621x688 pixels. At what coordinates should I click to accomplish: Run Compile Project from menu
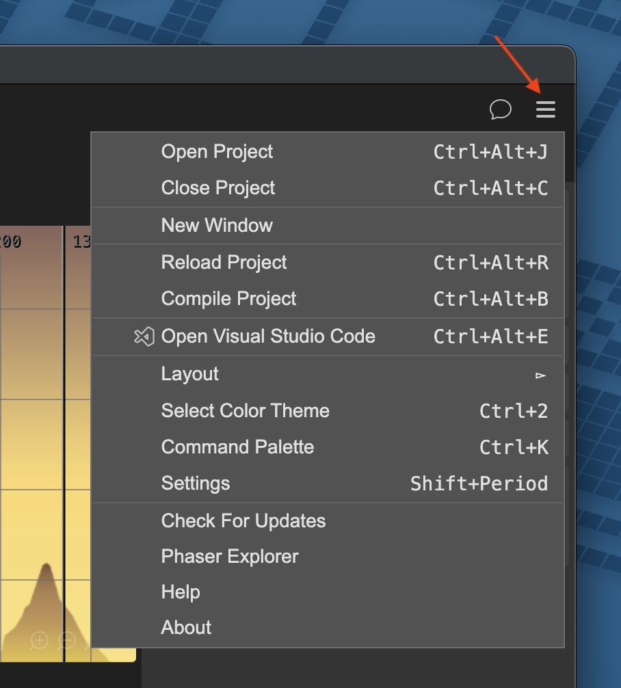(228, 299)
